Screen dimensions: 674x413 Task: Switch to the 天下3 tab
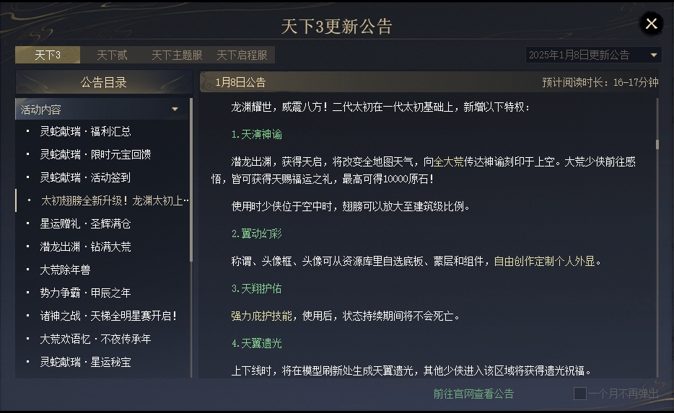pyautogui.click(x=48, y=55)
